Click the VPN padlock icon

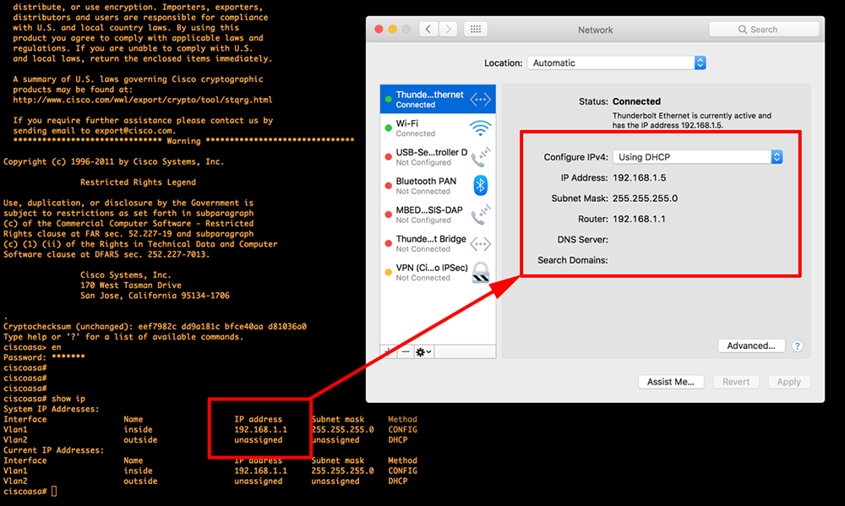point(480,272)
